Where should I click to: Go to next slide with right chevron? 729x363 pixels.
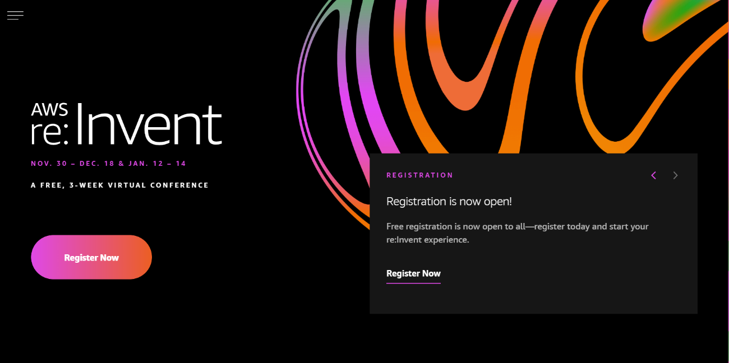(x=675, y=175)
